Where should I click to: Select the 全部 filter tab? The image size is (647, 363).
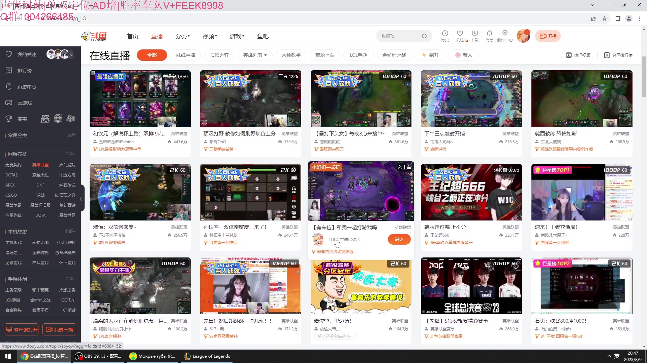click(x=152, y=55)
